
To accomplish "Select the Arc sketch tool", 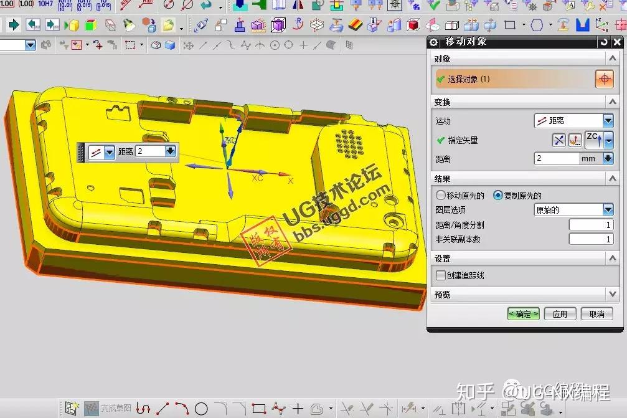I will pos(181,409).
